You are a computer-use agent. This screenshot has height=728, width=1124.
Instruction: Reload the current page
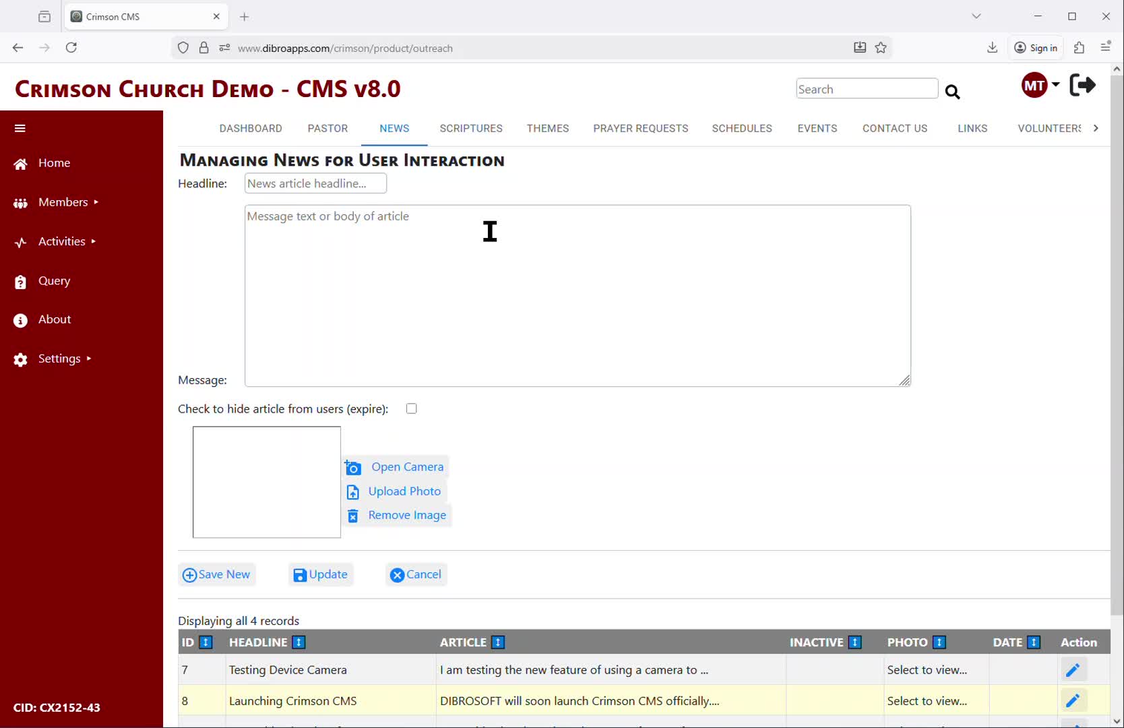tap(71, 48)
